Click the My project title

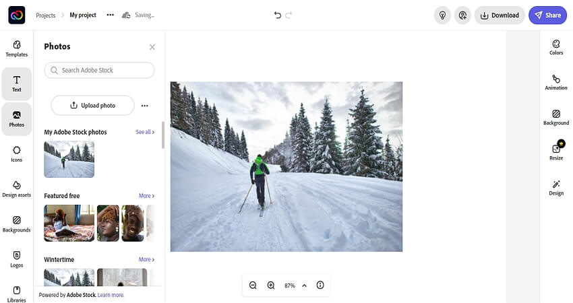[83, 15]
